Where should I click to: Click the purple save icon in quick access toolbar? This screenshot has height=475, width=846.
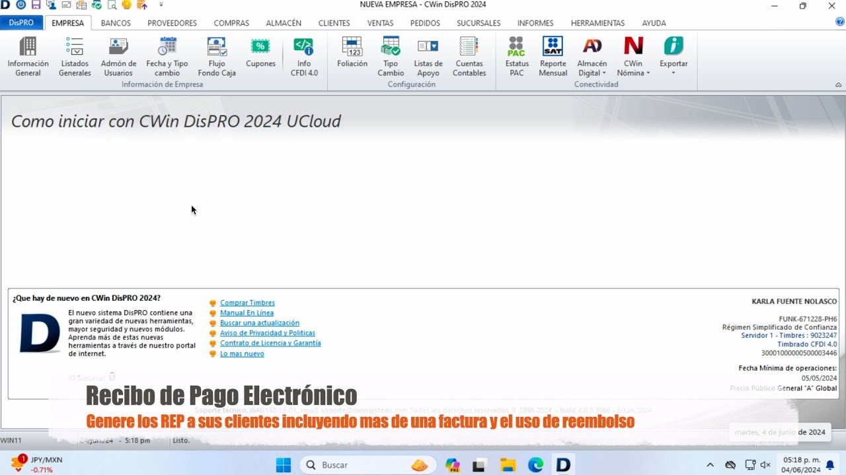point(36,5)
